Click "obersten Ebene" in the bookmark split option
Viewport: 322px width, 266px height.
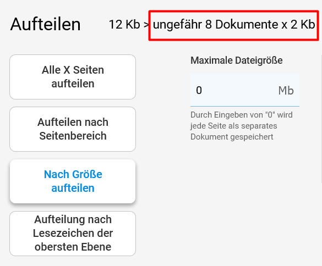(73, 247)
